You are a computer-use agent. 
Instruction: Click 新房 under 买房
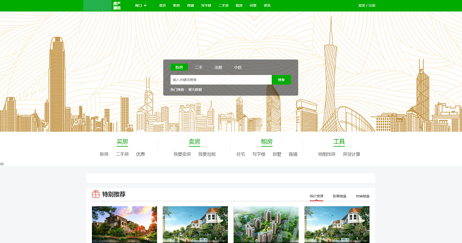tap(104, 154)
